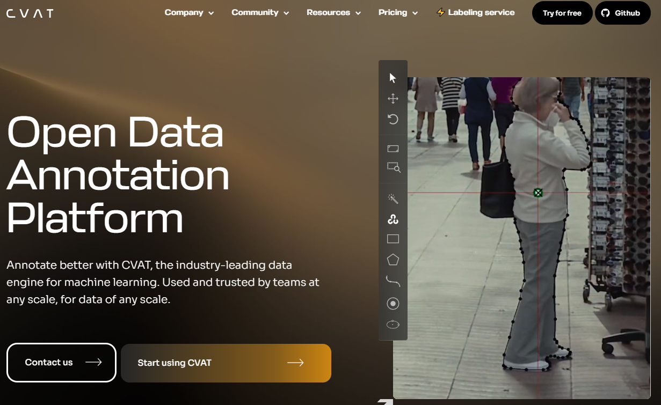
Task: Select the draw ellipse tool
Action: click(393, 325)
